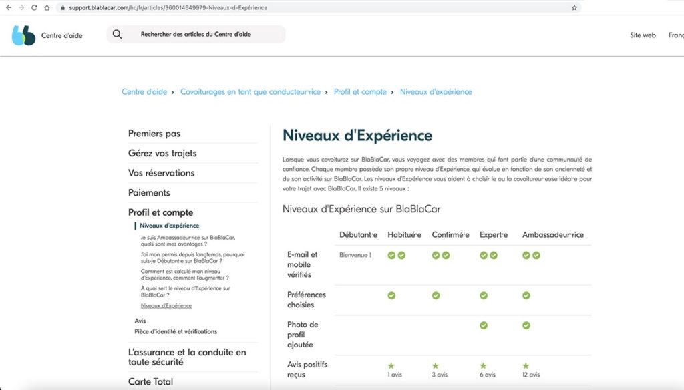Click Habitué·e check marks in E-mail row
Image resolution: width=684 pixels, height=390 pixels.
click(397, 256)
